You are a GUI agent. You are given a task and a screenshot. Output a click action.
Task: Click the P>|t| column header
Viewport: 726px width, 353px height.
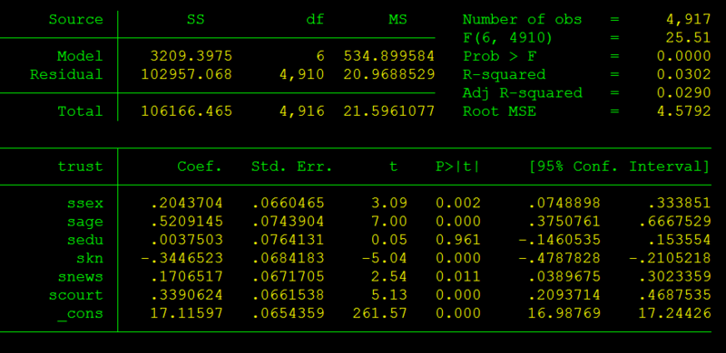point(457,167)
